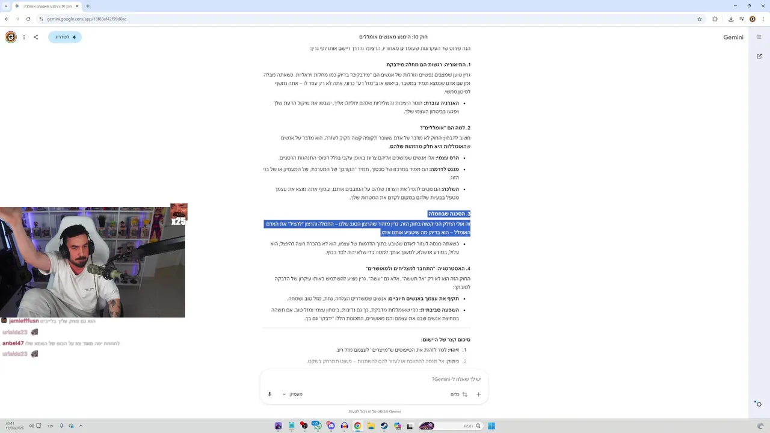The width and height of the screenshot is (770, 433).
Task: Click the tray microphone icon
Action: coord(61,426)
